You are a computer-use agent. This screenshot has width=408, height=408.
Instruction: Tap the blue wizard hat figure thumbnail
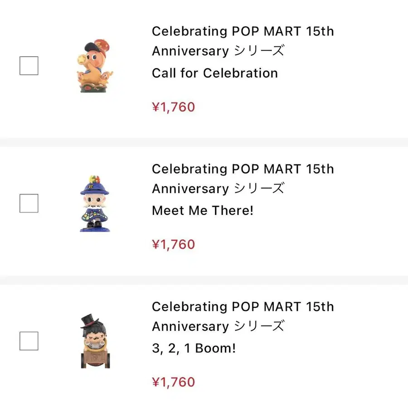94,204
